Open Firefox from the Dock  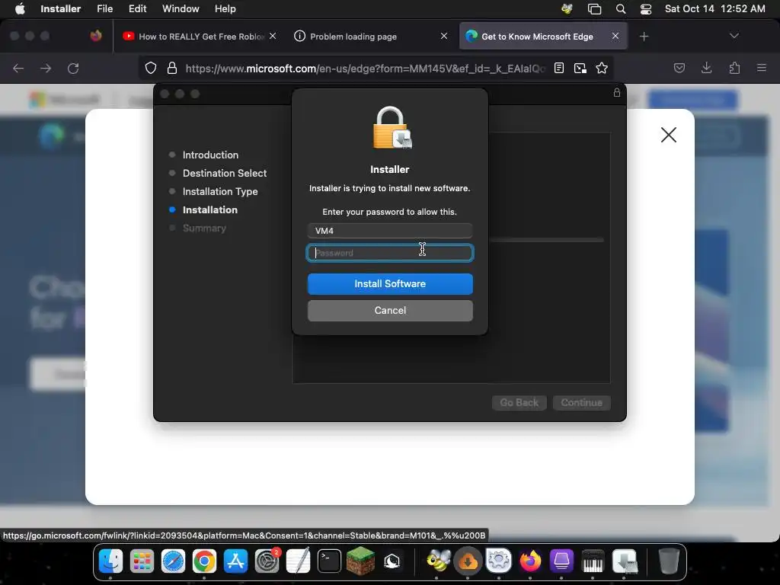(x=530, y=561)
